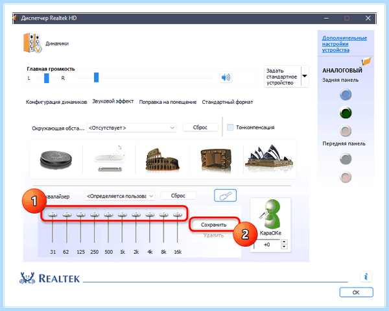Switch to Поправка на помещение tab

pyautogui.click(x=168, y=102)
